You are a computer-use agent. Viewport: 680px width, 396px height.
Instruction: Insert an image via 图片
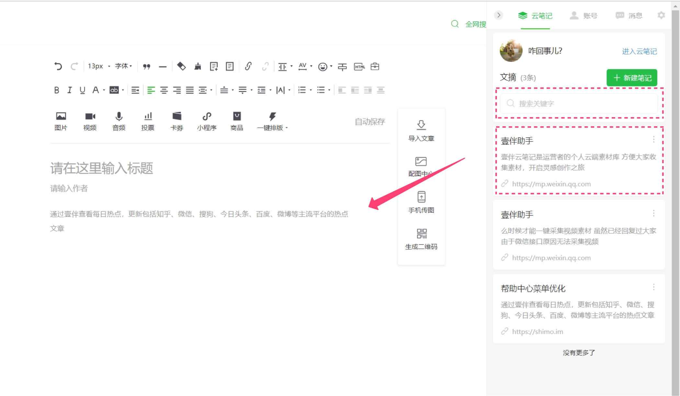tap(61, 121)
